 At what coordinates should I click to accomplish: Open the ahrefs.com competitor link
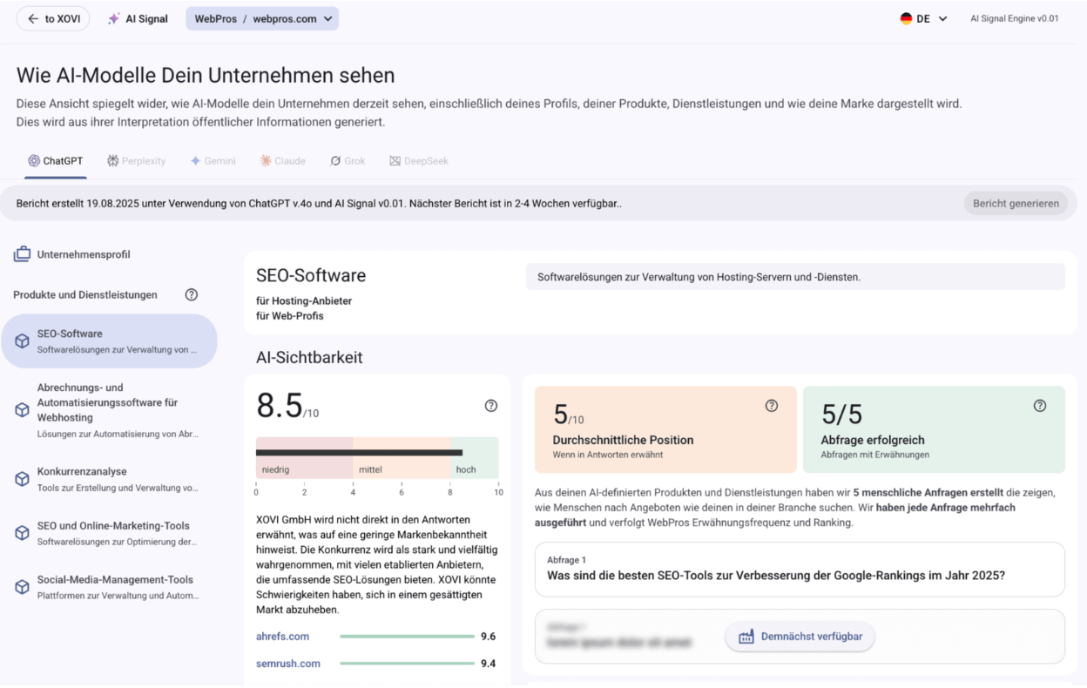pyautogui.click(x=282, y=637)
